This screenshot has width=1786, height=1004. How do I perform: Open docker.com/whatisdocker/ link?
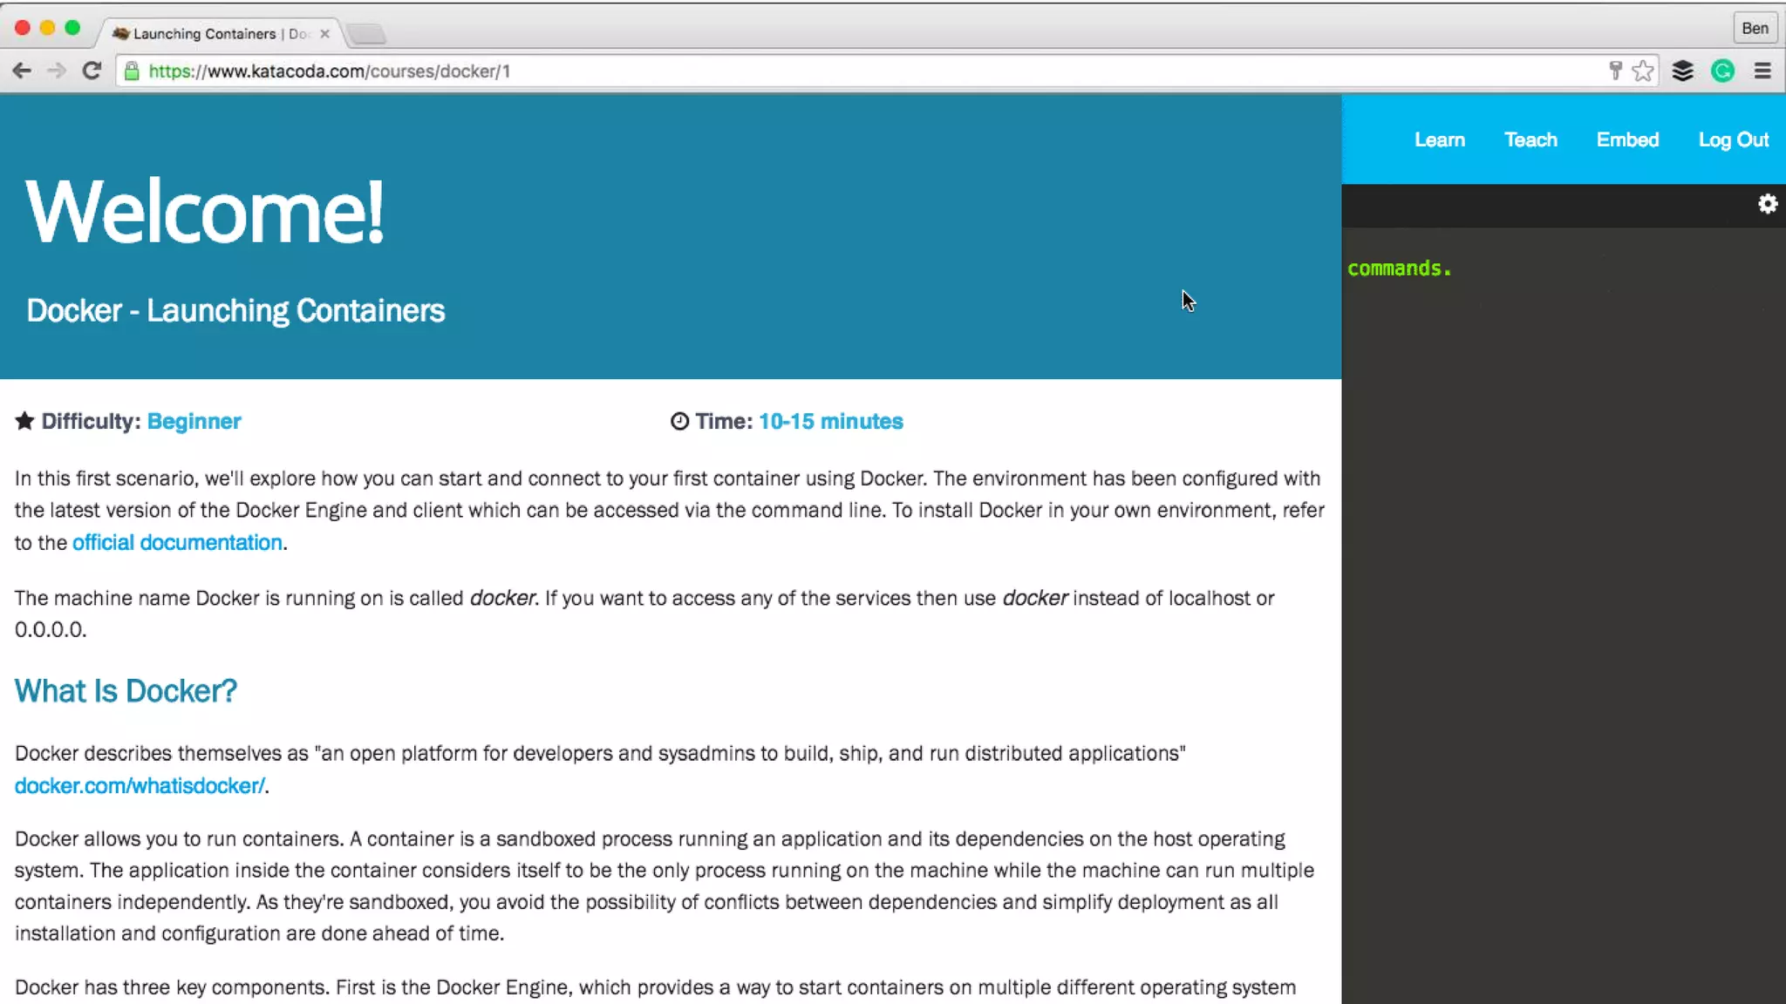click(140, 785)
